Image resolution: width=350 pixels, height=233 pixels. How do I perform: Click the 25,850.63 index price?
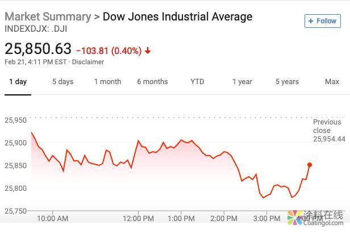[x=38, y=49]
